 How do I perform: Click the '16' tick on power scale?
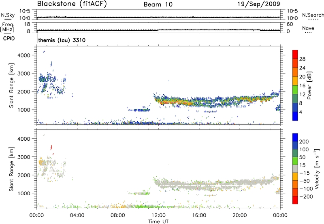click(302, 86)
